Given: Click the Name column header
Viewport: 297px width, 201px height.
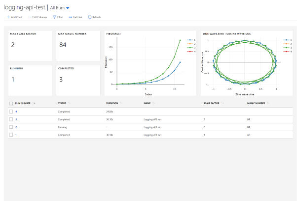Looking at the screenshot, I should pos(147,103).
